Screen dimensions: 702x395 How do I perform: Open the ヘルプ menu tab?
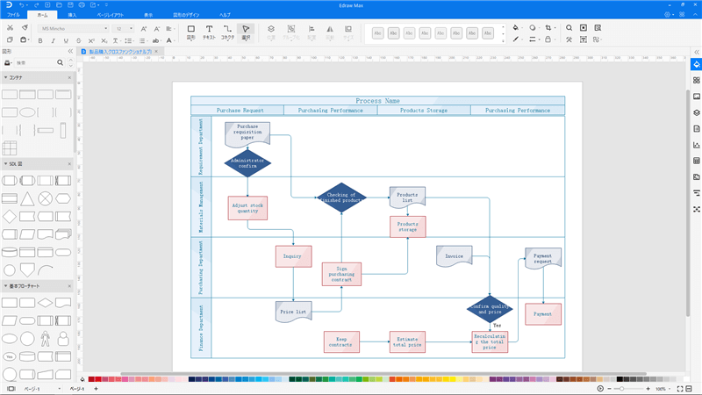[225, 15]
